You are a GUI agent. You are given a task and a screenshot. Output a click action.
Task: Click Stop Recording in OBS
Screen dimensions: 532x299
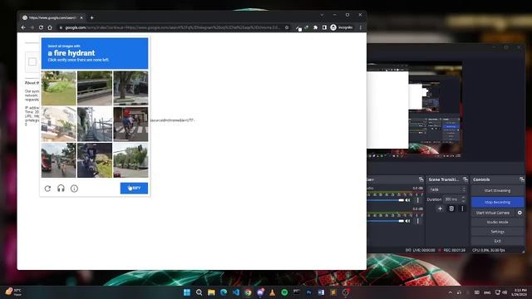pos(497,202)
